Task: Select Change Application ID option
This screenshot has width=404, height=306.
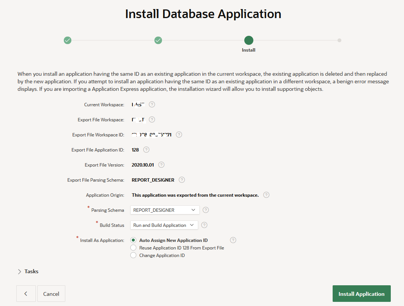Action: [133, 255]
